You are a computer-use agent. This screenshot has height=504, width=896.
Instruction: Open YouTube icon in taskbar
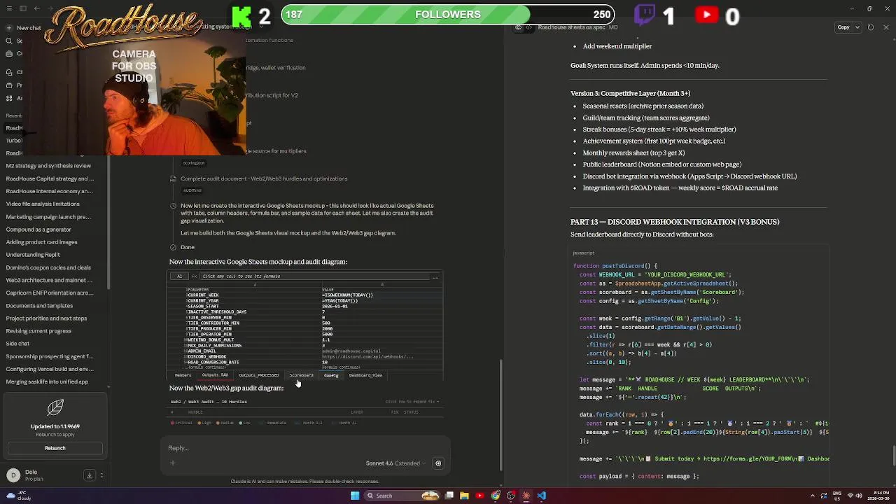(x=479, y=496)
